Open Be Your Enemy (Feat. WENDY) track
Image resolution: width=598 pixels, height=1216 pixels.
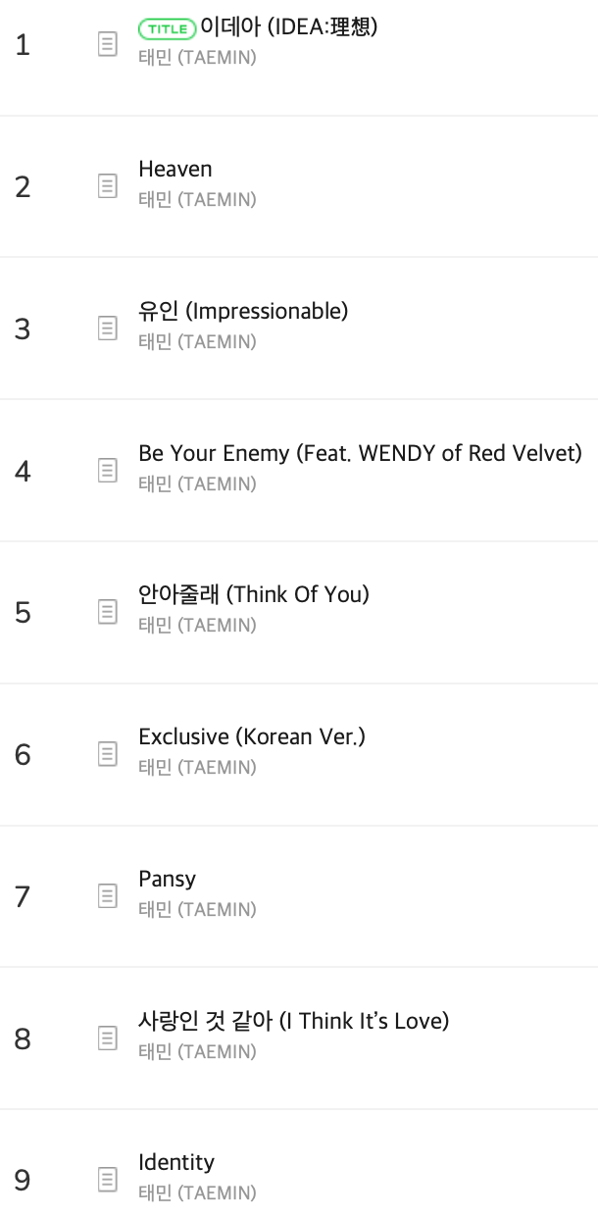(361, 453)
